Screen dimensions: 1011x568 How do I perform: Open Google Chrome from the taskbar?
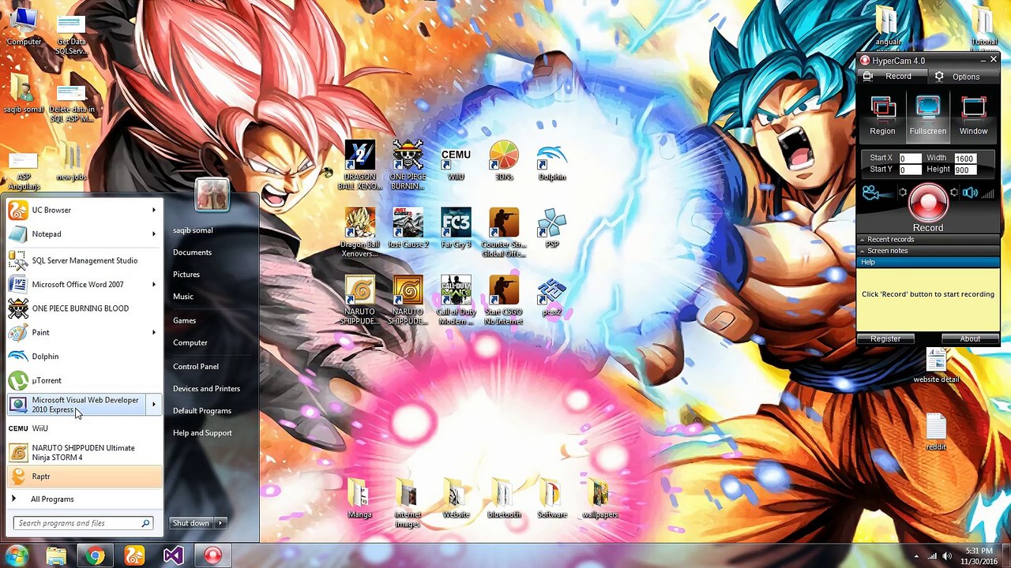coord(95,556)
